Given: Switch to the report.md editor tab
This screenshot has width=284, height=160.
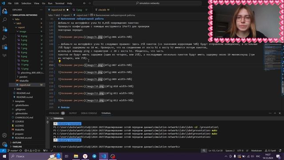Looking at the screenshot, I should 58,10.
